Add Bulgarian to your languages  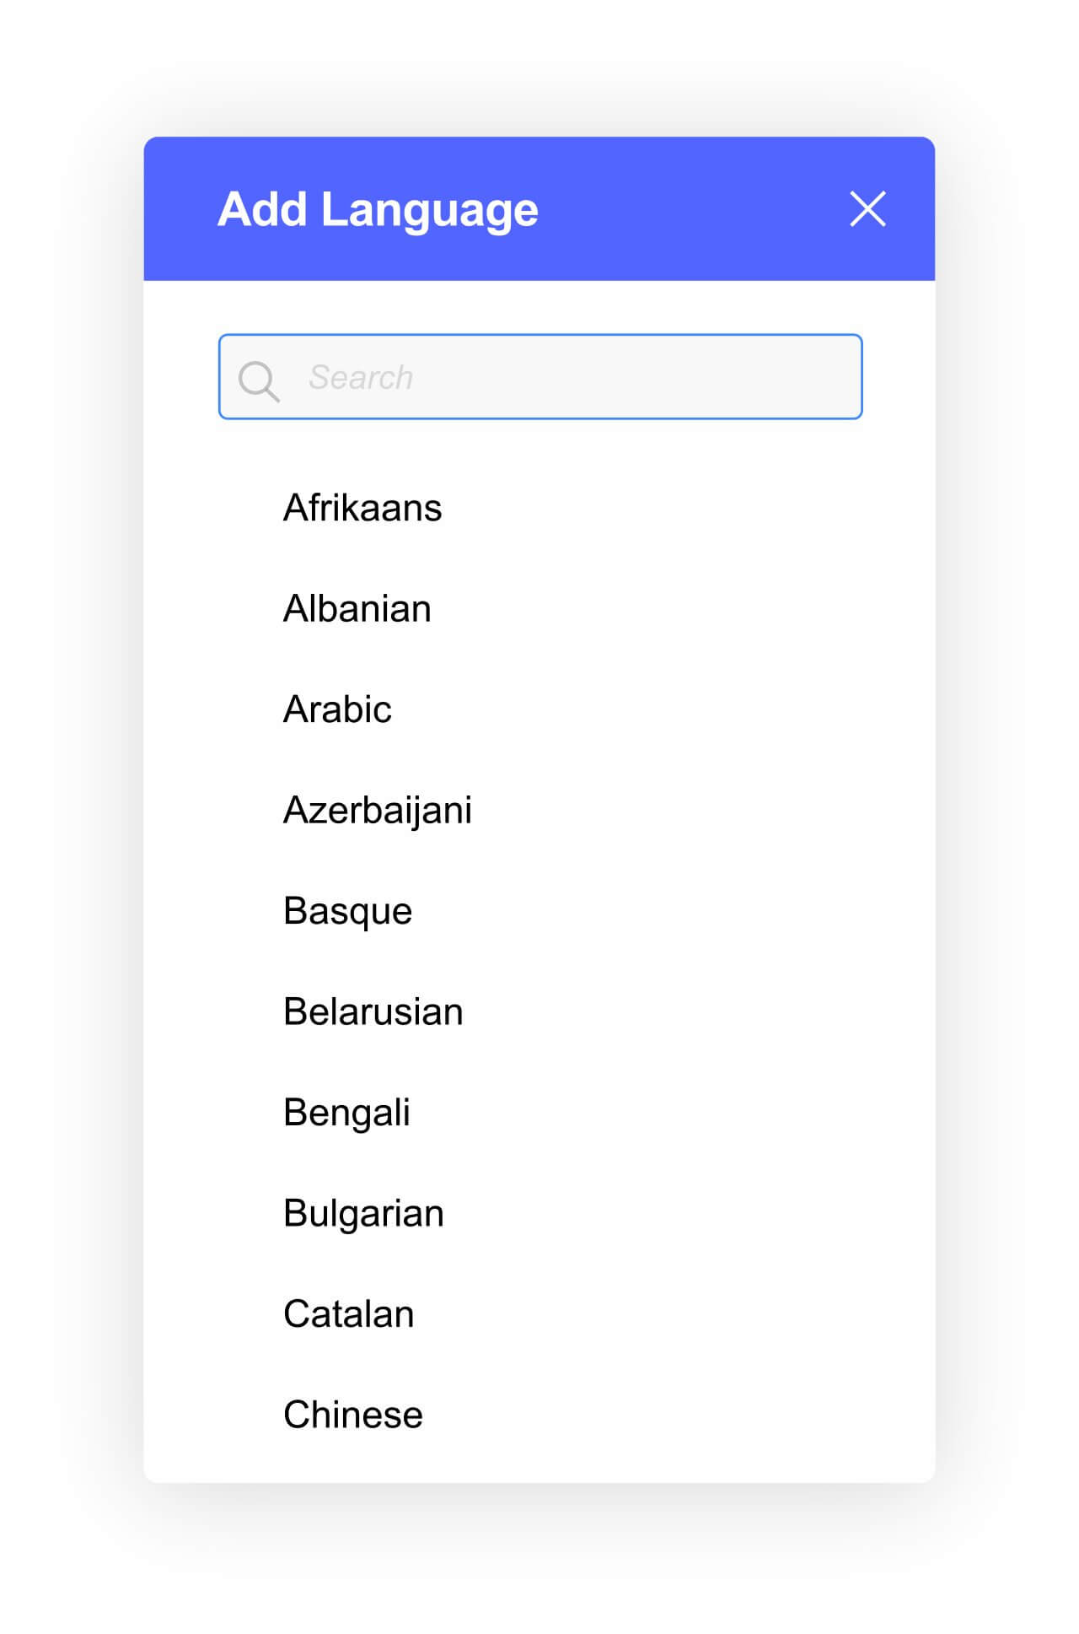point(363,1213)
